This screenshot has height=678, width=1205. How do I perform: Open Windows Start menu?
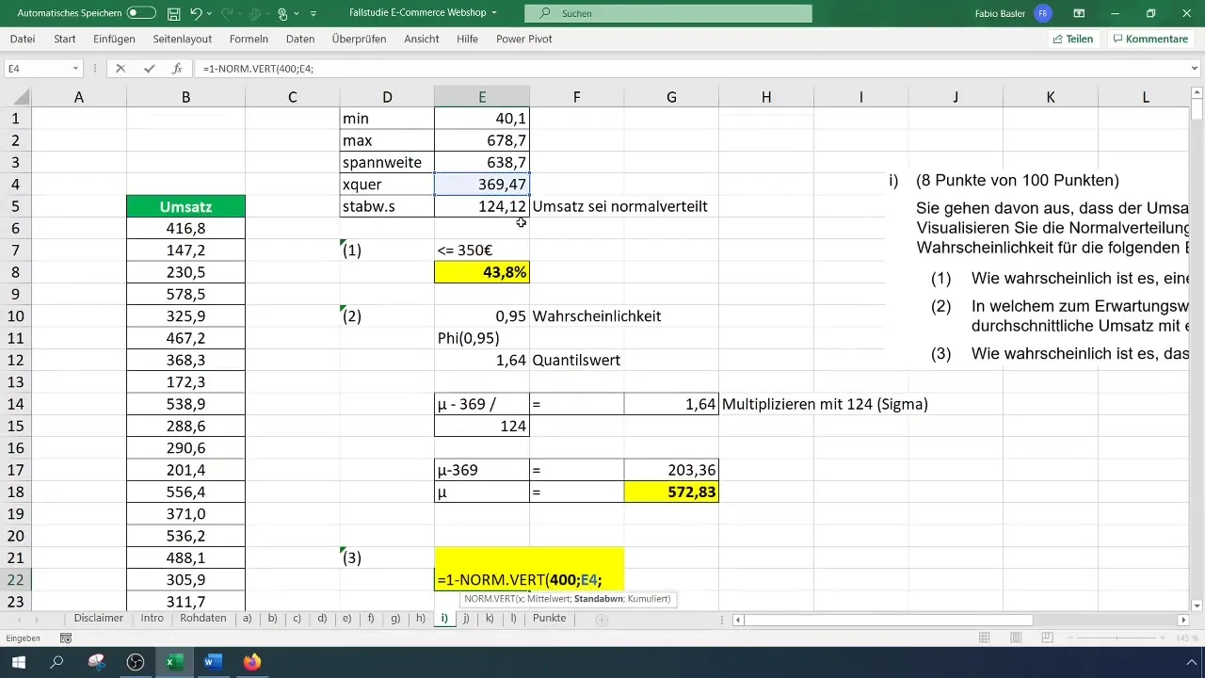click(18, 662)
